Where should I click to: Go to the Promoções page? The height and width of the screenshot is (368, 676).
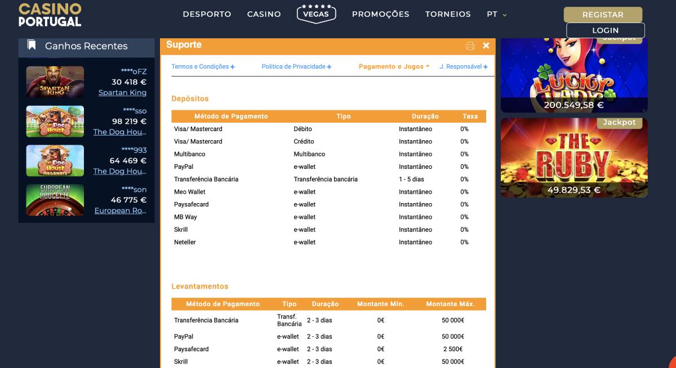pyautogui.click(x=381, y=14)
